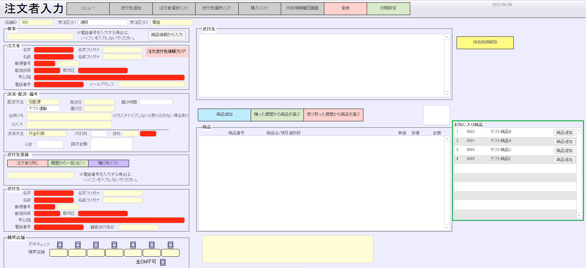Screen dimensions: 586x268
Task: Go to 購入リスト in top bar
Action: pos(259,8)
